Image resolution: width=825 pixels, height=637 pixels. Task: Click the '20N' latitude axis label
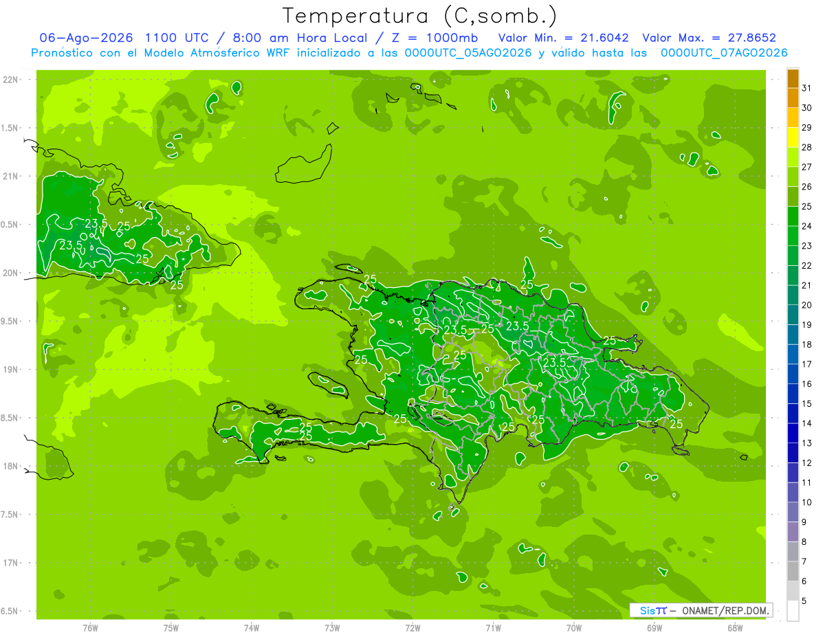click(x=9, y=273)
